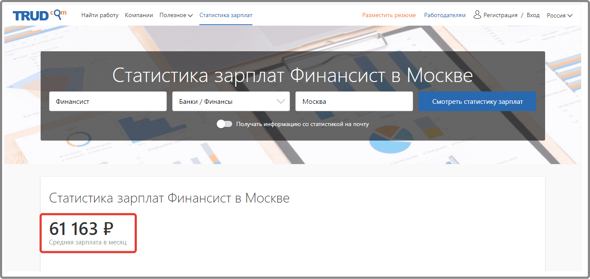Open the Банки / Финансы category dropdown
The image size is (590, 279).
pyautogui.click(x=231, y=101)
